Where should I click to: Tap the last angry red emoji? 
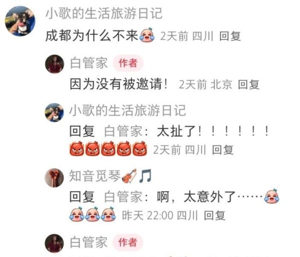[139, 149]
